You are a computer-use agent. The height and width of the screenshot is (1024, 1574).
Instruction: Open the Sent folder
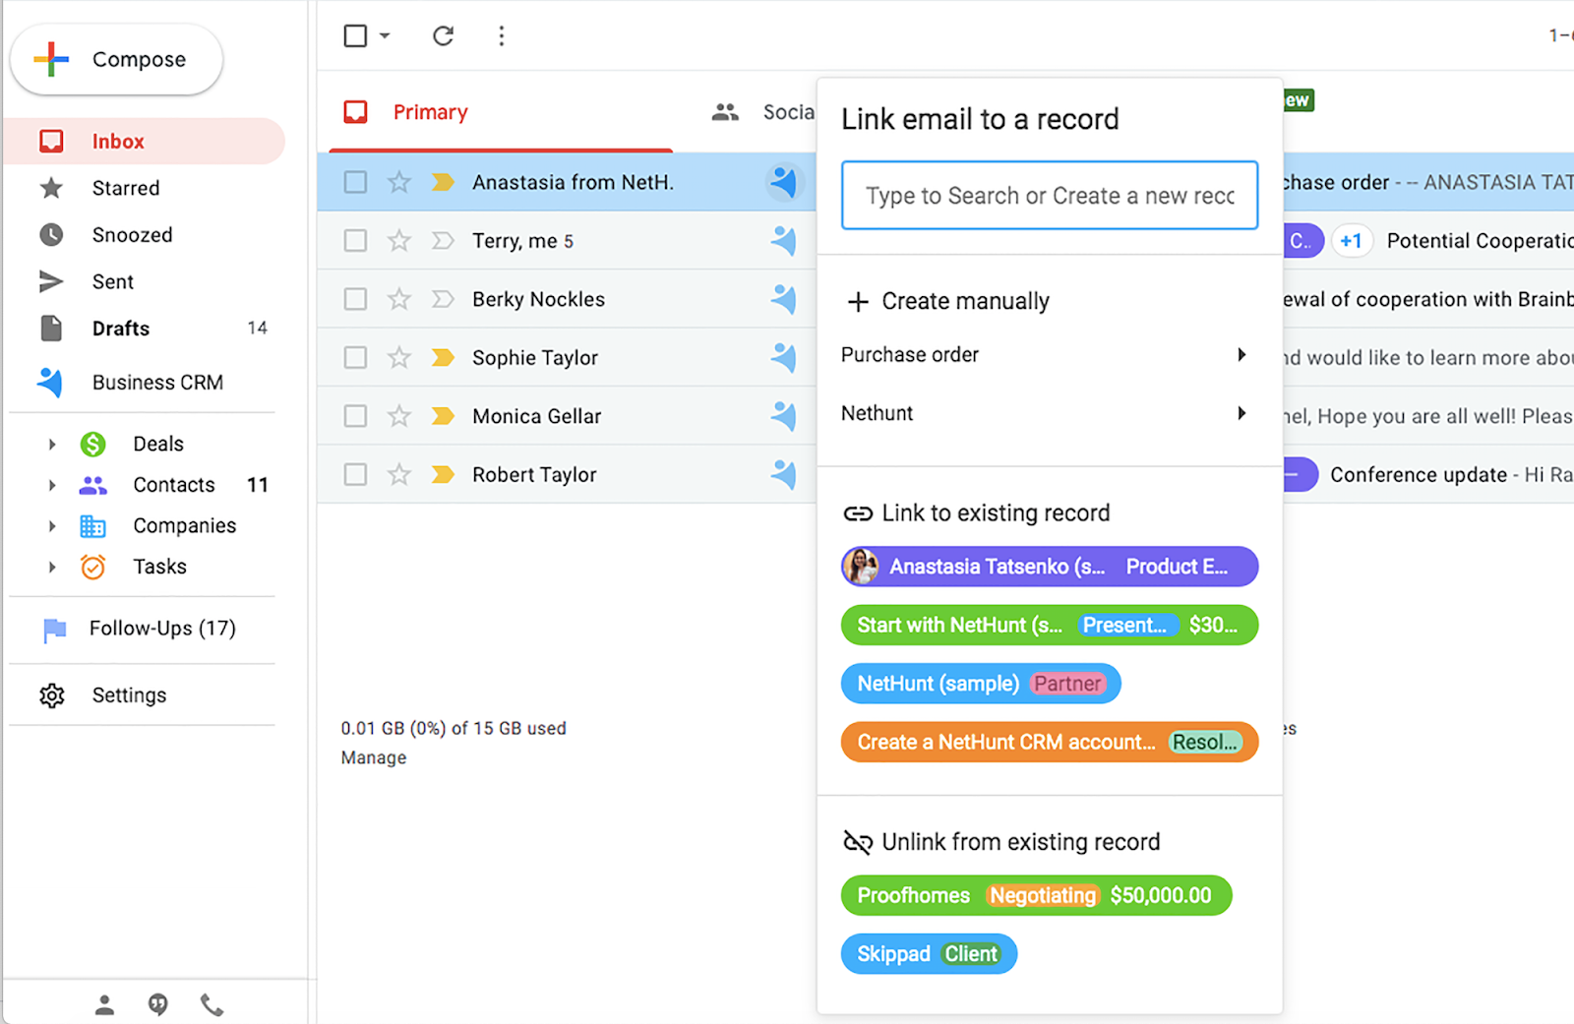[113, 282]
